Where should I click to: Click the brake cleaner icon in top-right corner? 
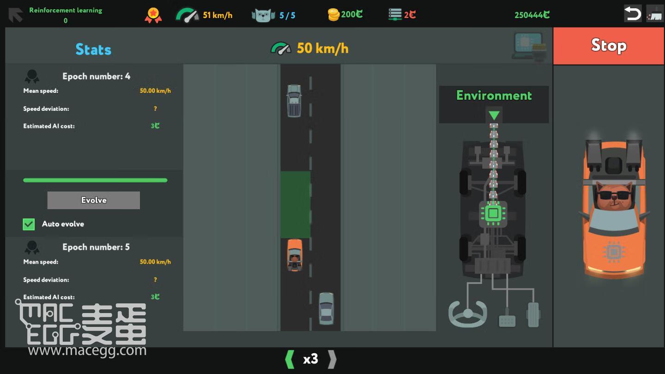(655, 14)
